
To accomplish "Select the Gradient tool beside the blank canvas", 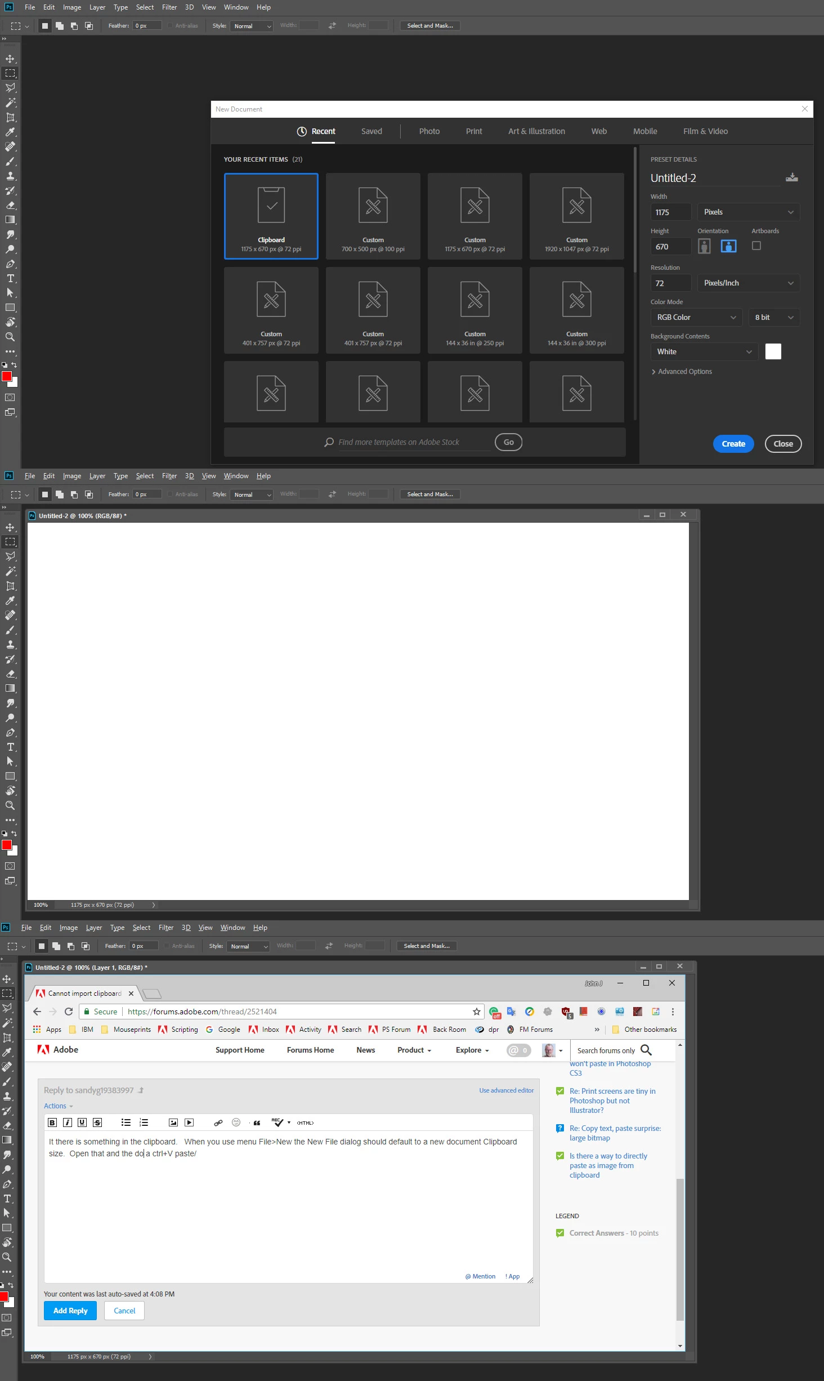I will point(10,688).
